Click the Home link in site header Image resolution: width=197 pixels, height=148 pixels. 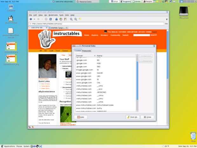[x=86, y=35]
